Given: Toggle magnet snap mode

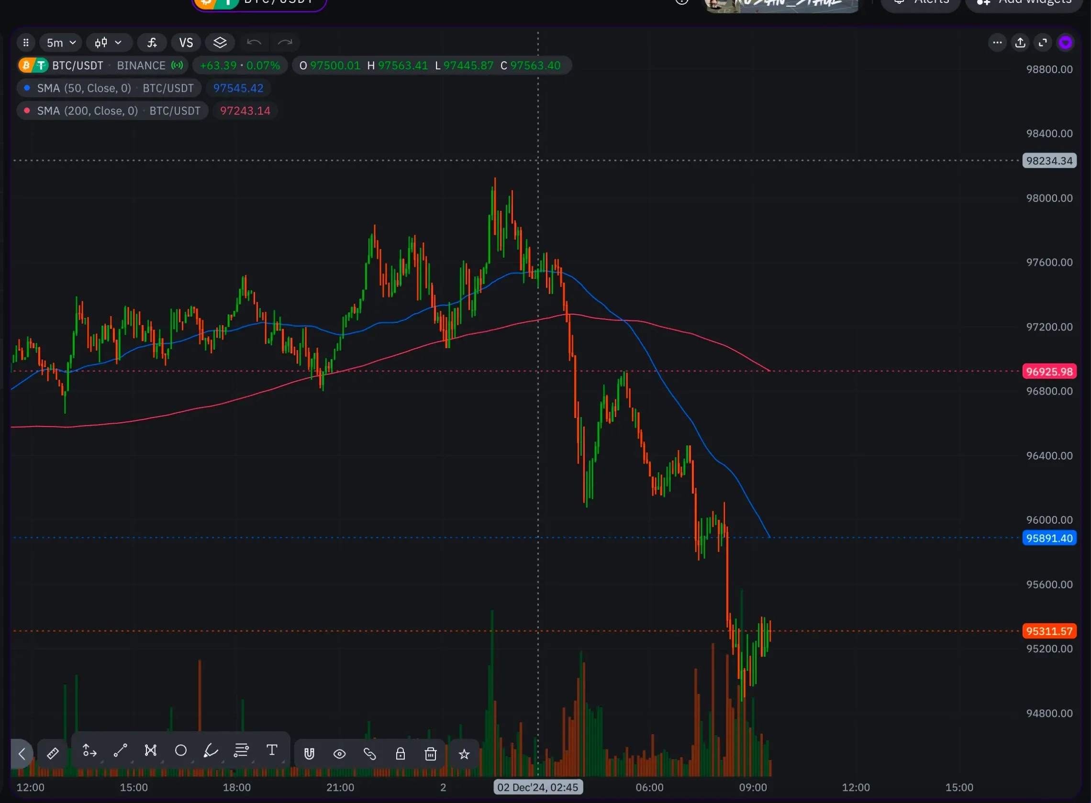Looking at the screenshot, I should click(x=309, y=754).
